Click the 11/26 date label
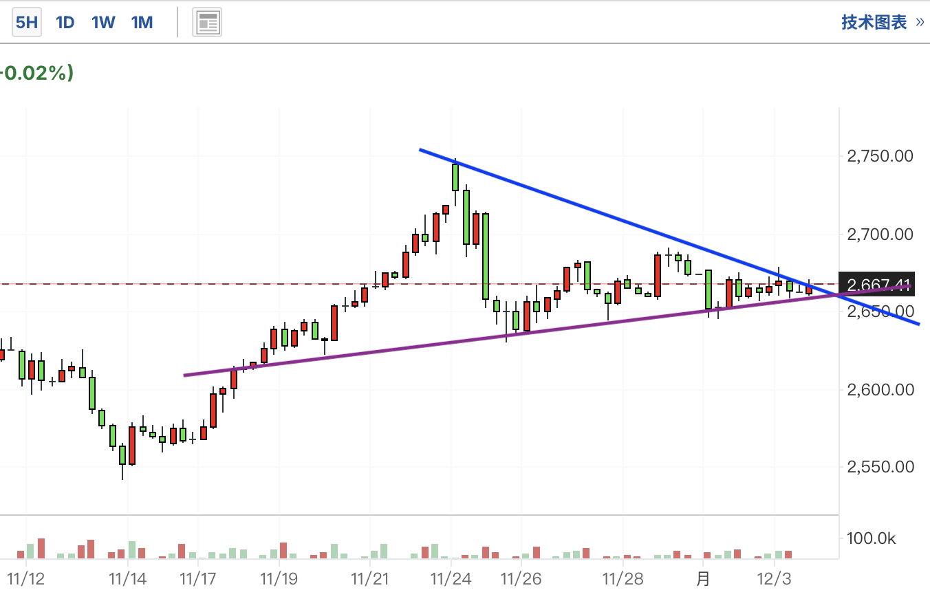Screen dimensions: 930x601 coord(521,579)
